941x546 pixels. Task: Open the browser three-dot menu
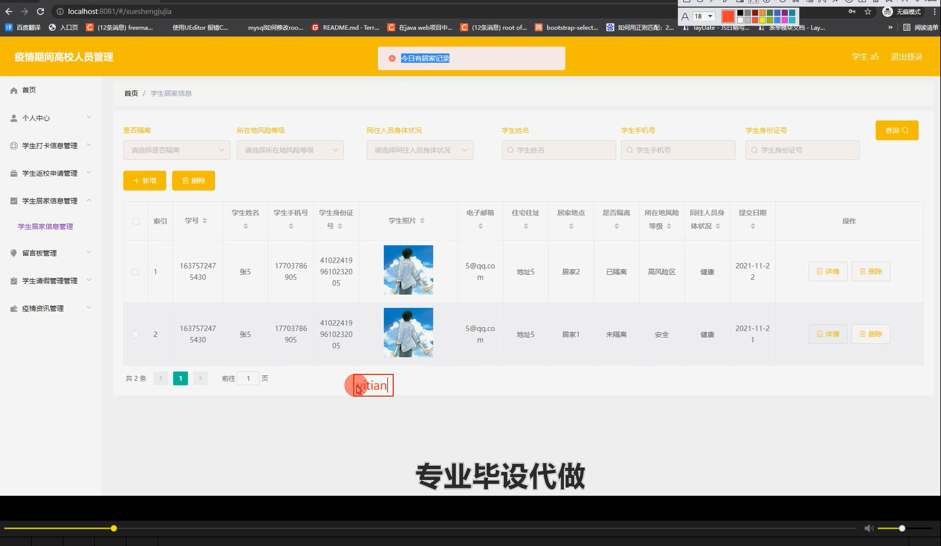934,12
